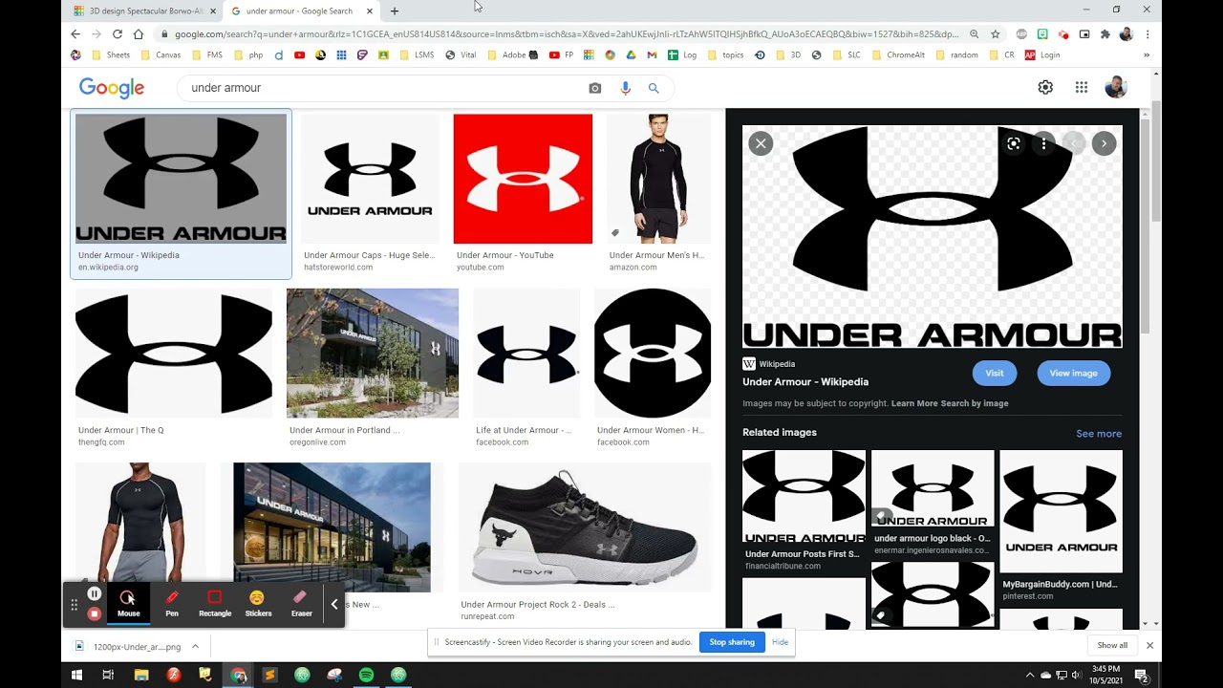Collapse the Screencastify toolbar chevron

click(x=334, y=604)
